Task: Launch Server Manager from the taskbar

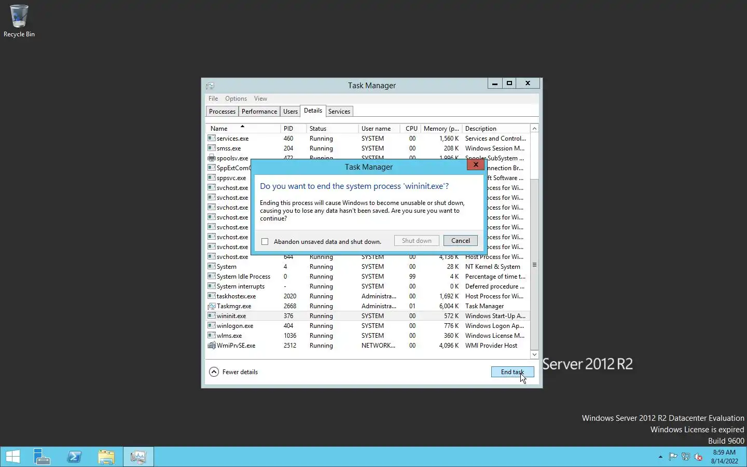Action: (41, 457)
